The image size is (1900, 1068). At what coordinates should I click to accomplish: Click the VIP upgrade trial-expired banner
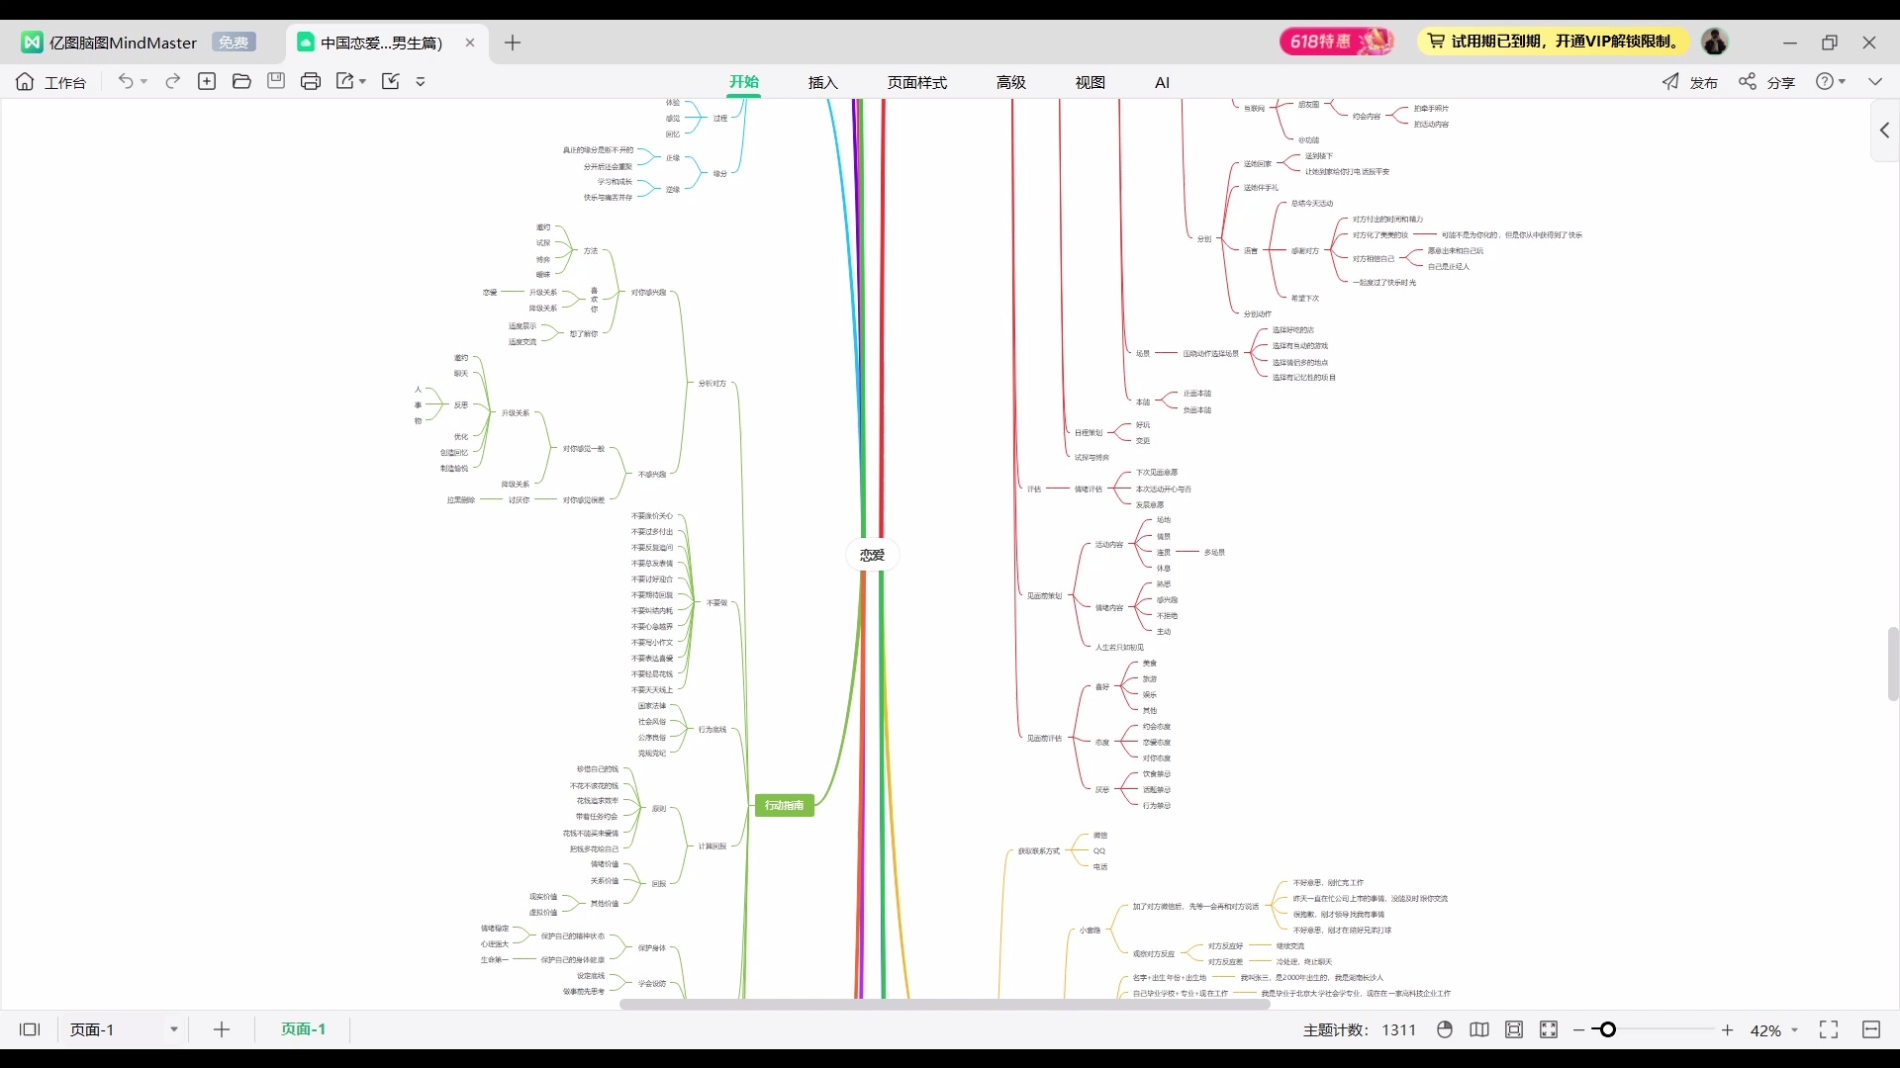click(x=1552, y=42)
